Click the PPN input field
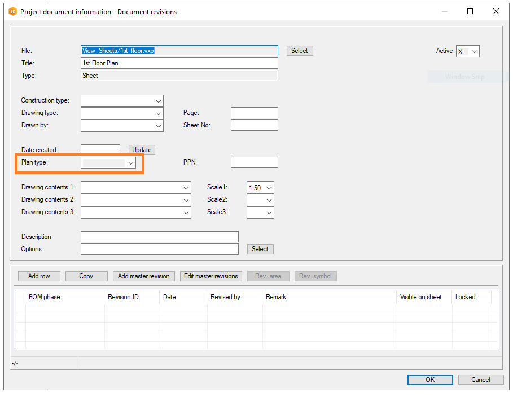Viewport: 513px width, 395px height. 254,162
